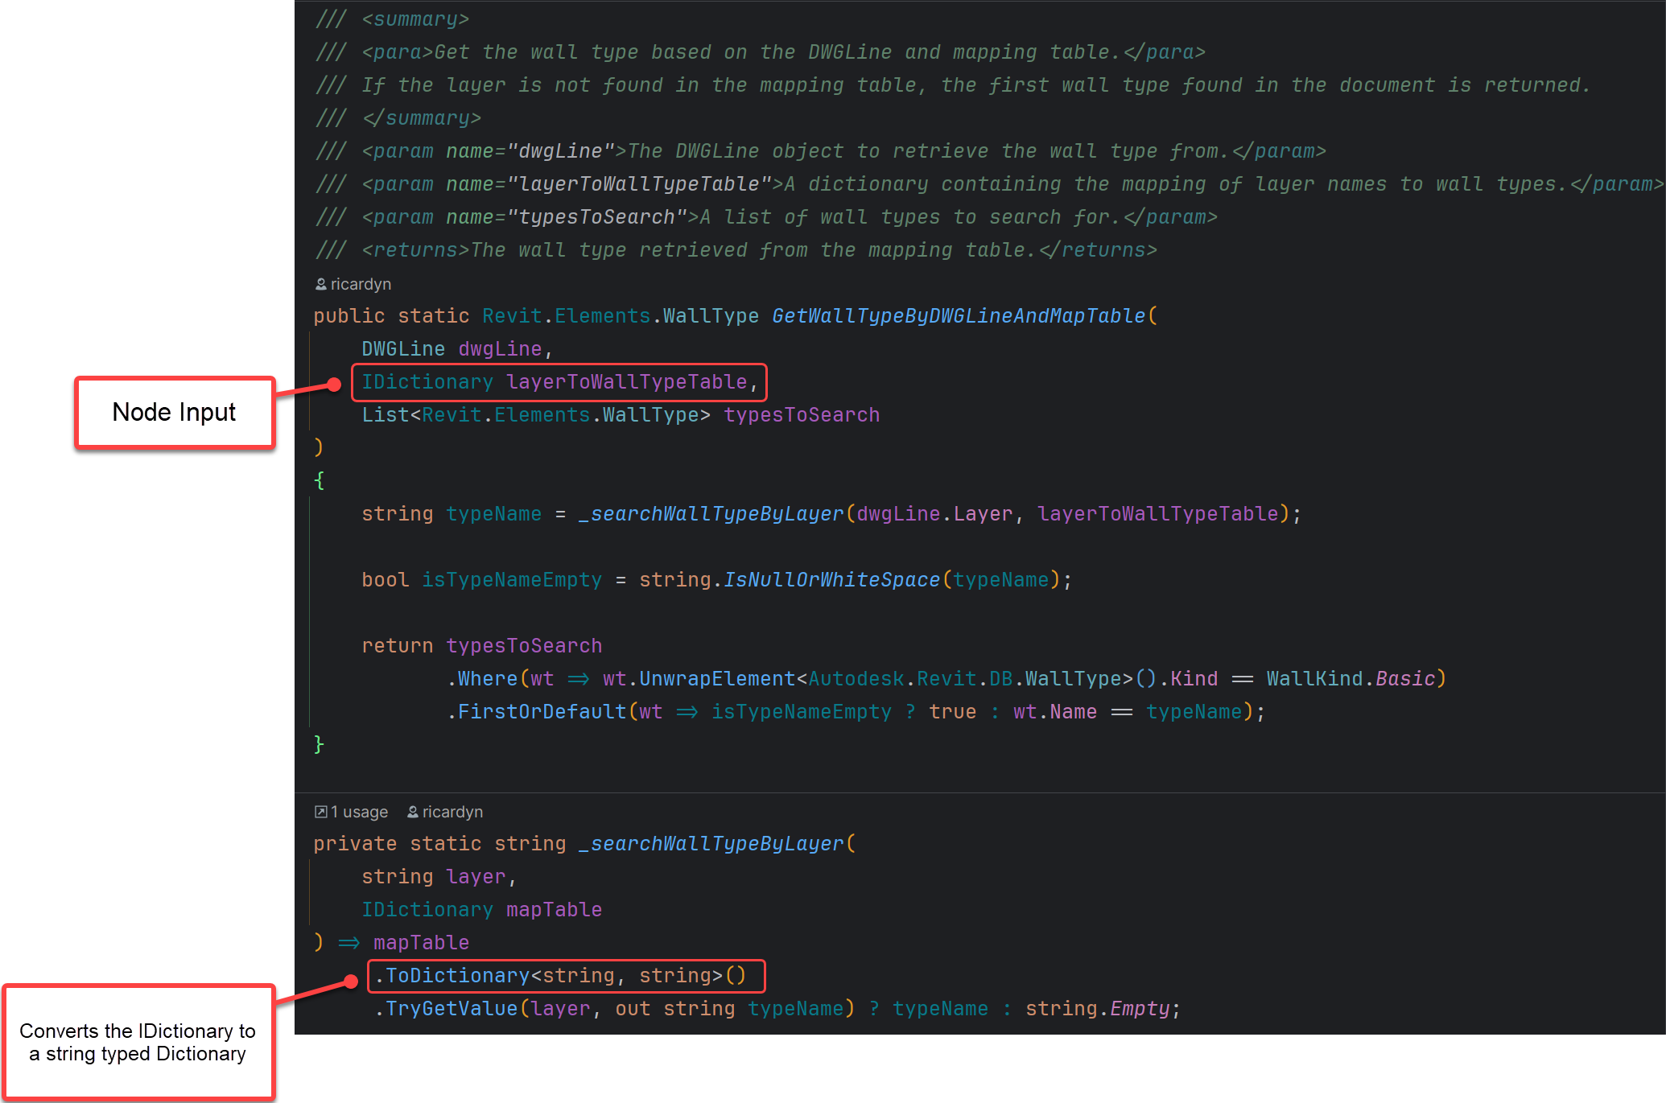Screen dimensions: 1666x1103
Task: Click the TryGetValue method call
Action: (x=451, y=1008)
